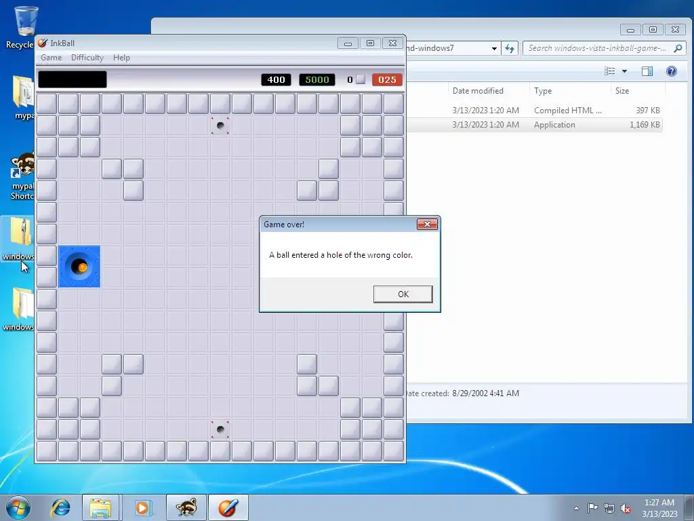Click the 397 KB size cell
The width and height of the screenshot is (694, 521).
647,111
